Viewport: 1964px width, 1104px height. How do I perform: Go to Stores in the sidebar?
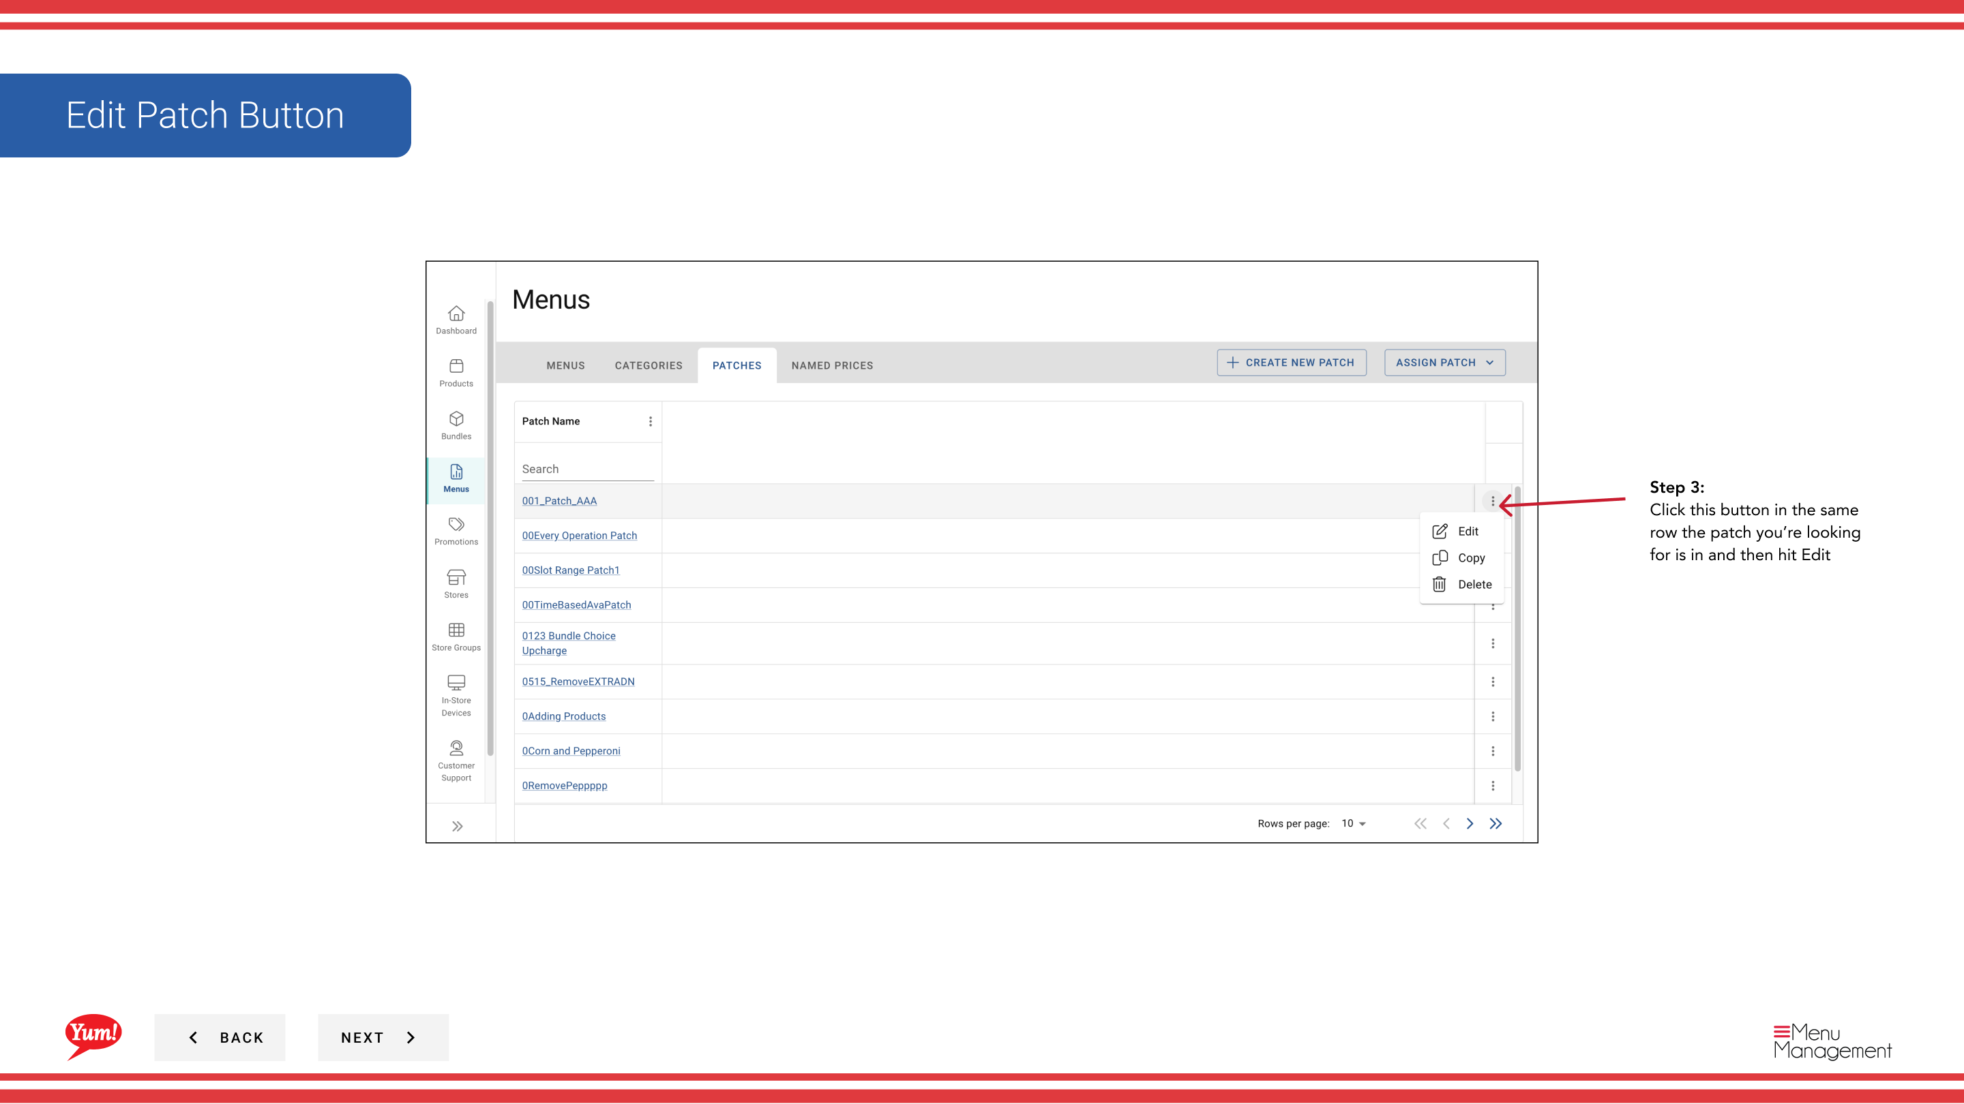(x=456, y=583)
